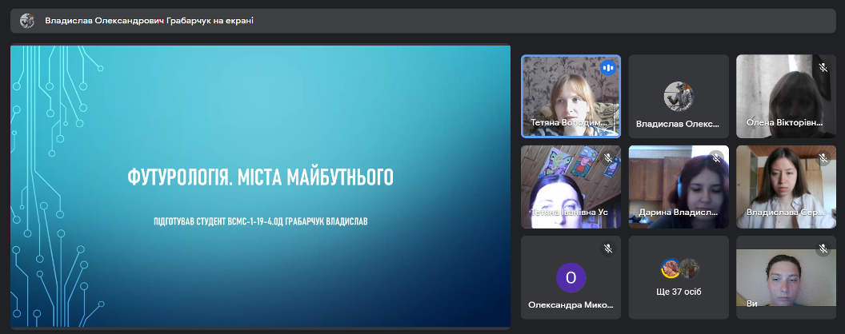Click the purple 'О' avatar of Олександра Мико...
845x334 pixels.
[571, 277]
